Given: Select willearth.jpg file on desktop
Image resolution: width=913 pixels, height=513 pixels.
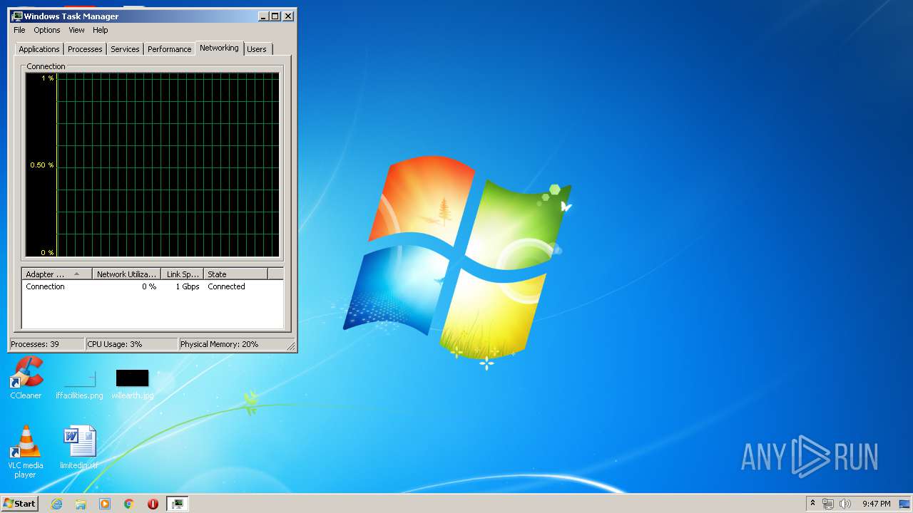Looking at the screenshot, I should [x=133, y=383].
